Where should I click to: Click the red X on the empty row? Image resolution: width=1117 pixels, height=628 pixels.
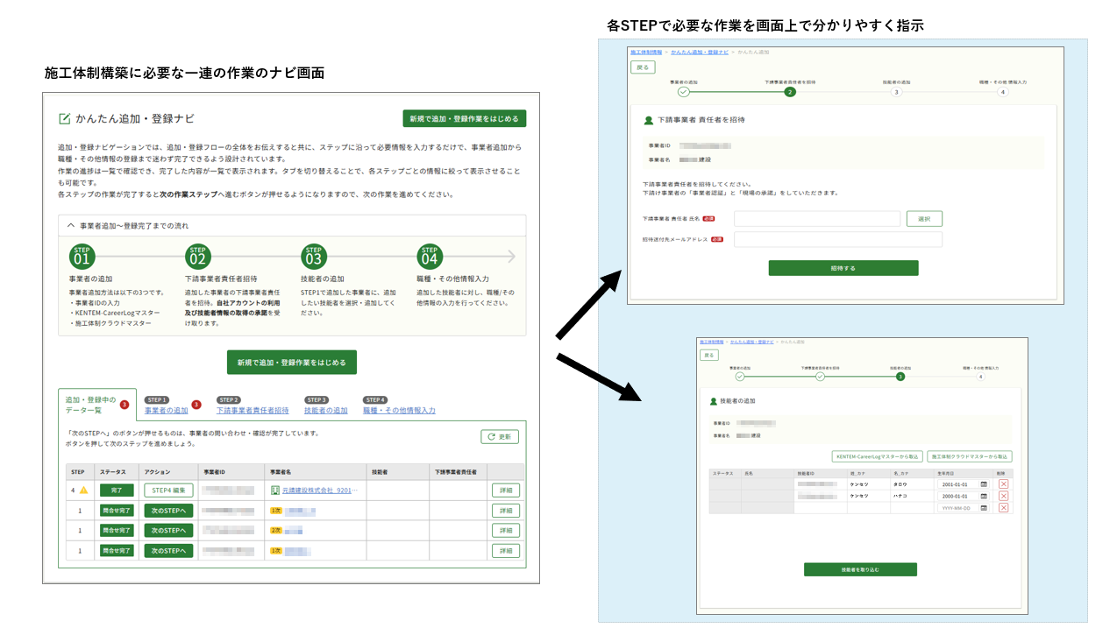pyautogui.click(x=1004, y=507)
